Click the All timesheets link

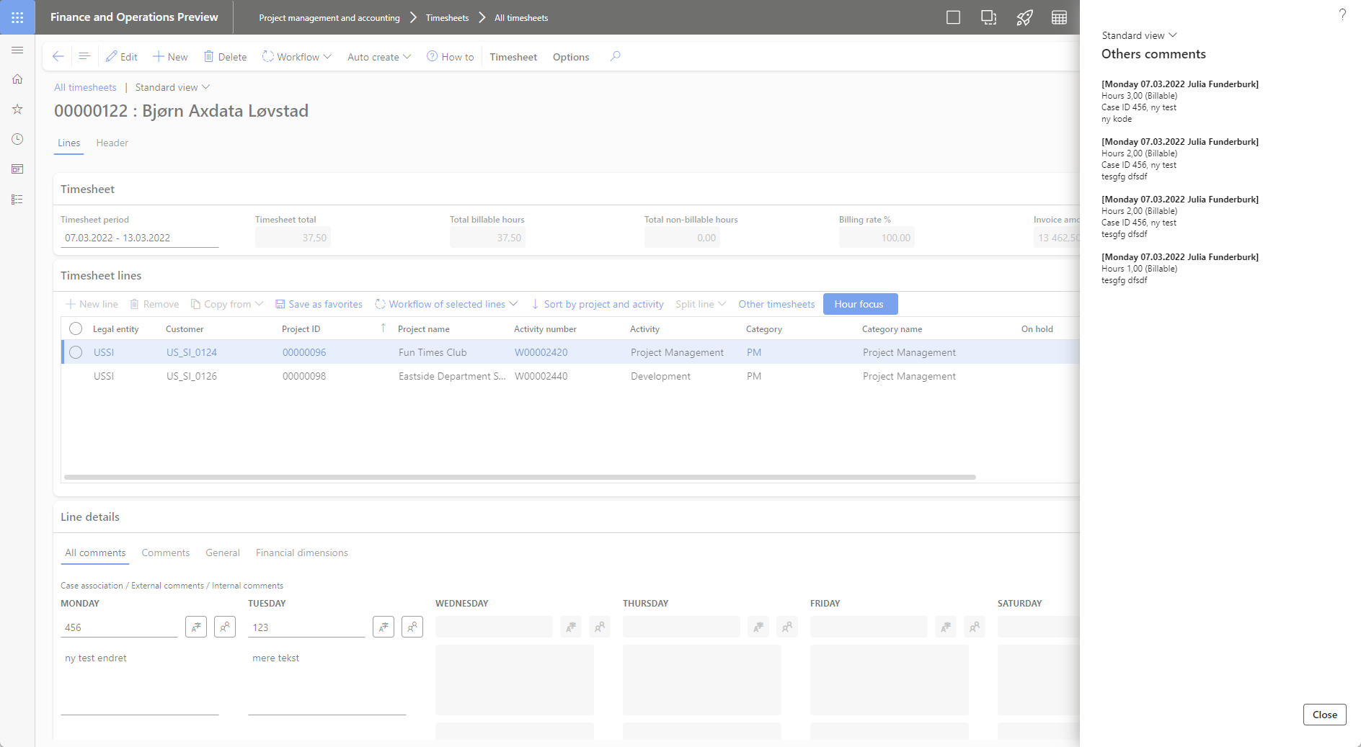pos(85,87)
